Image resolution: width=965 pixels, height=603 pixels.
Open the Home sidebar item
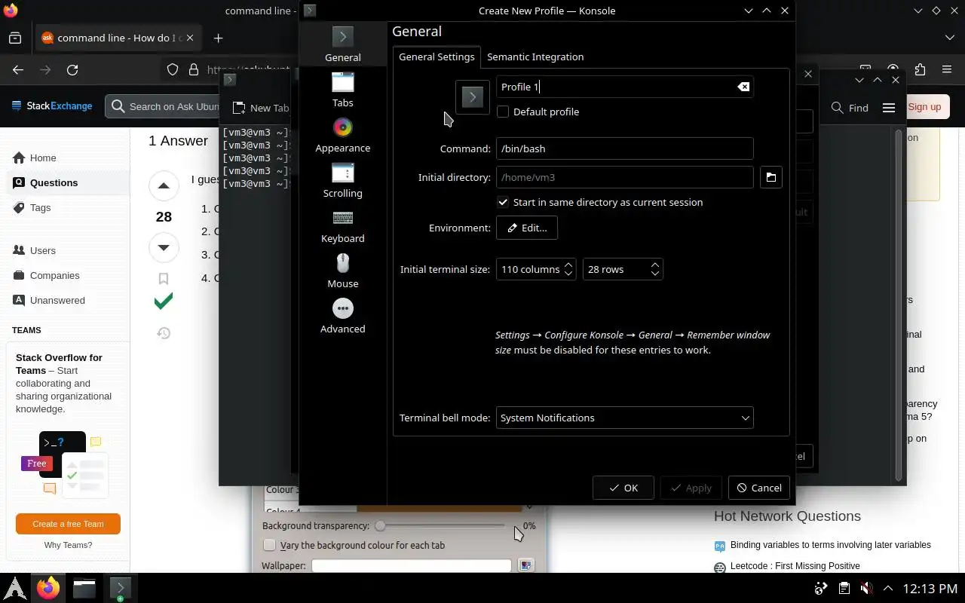pyautogui.click(x=43, y=158)
